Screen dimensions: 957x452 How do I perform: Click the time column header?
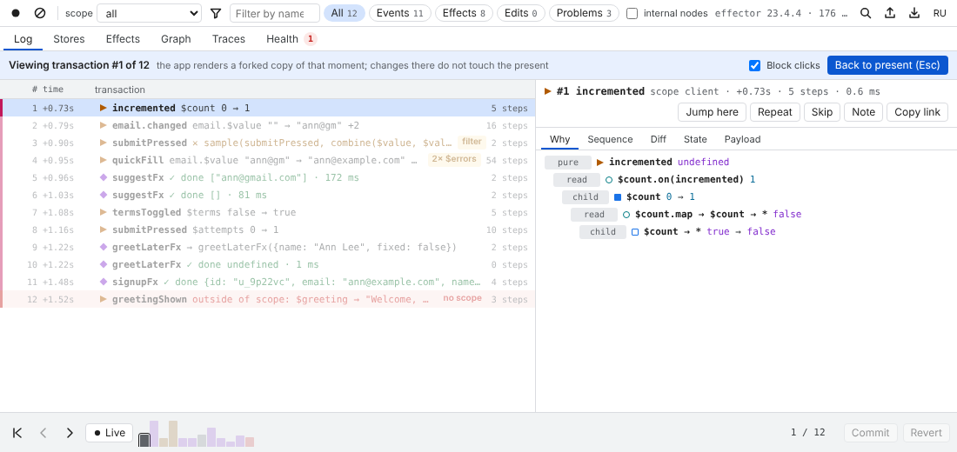click(53, 90)
